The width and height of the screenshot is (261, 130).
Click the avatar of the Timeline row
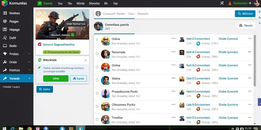[x=105, y=120]
